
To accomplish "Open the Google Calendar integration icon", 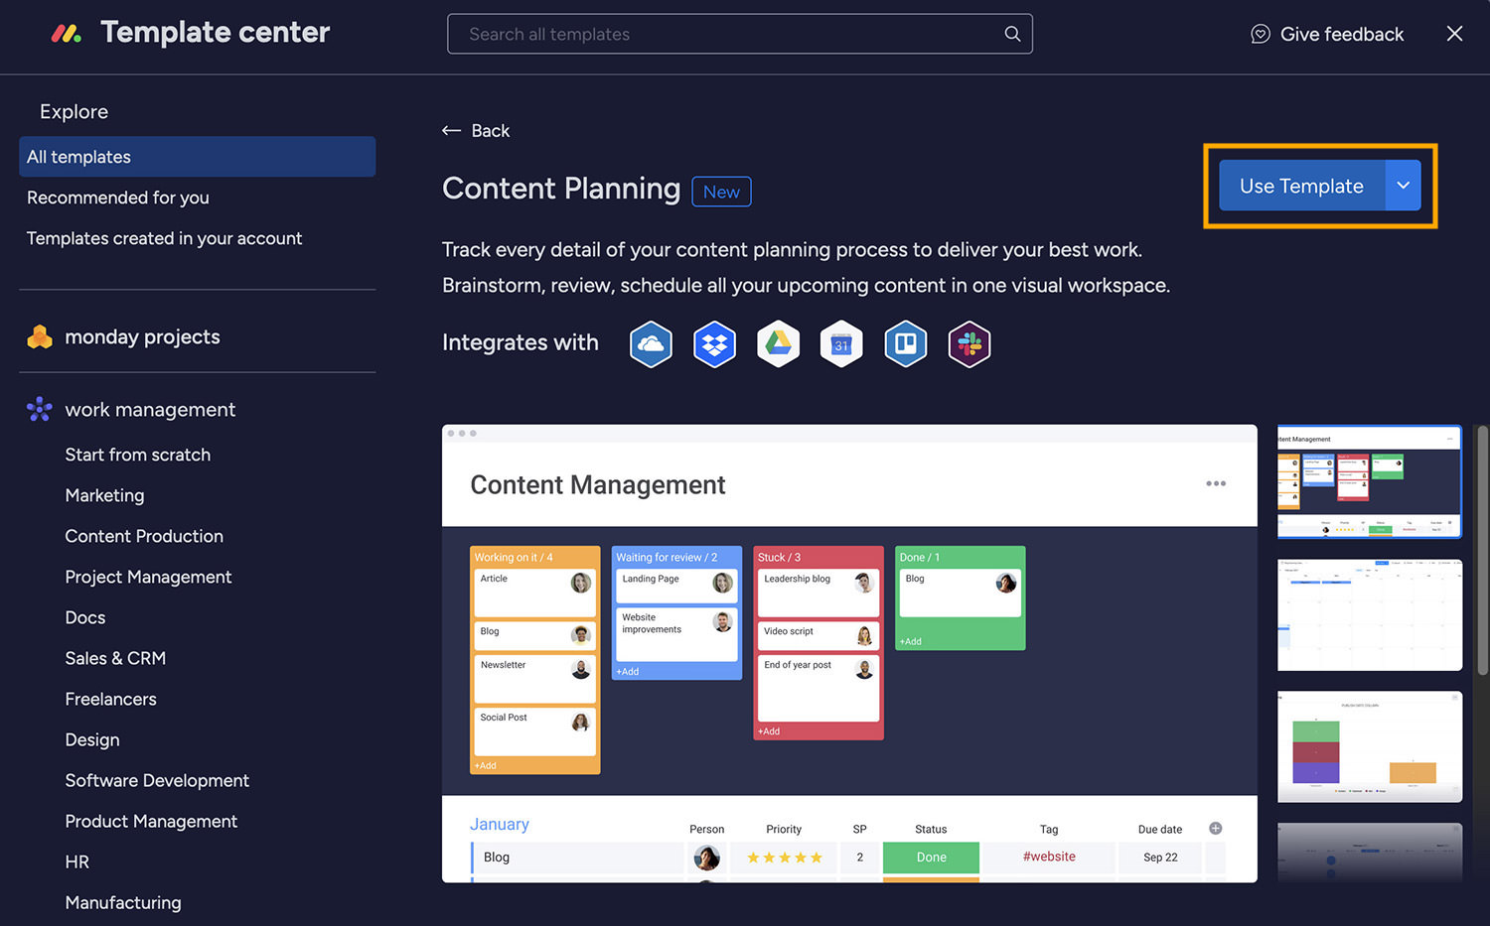I will (x=841, y=344).
